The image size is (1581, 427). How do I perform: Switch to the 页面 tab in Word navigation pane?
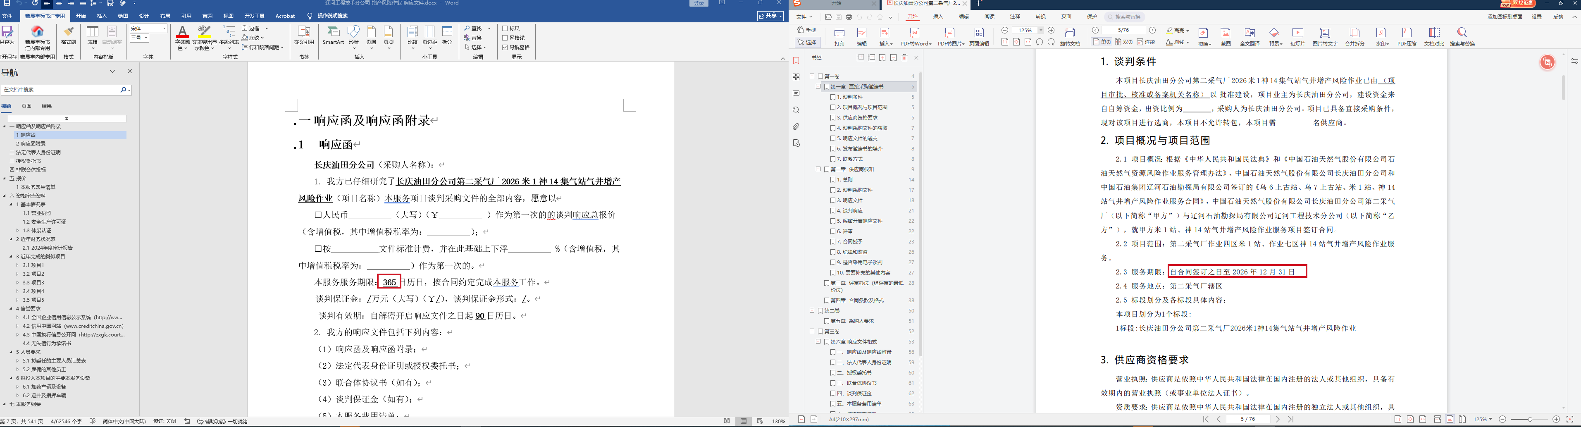(26, 106)
